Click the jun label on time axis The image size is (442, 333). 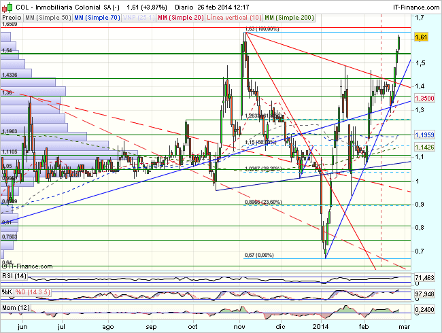[22, 327]
